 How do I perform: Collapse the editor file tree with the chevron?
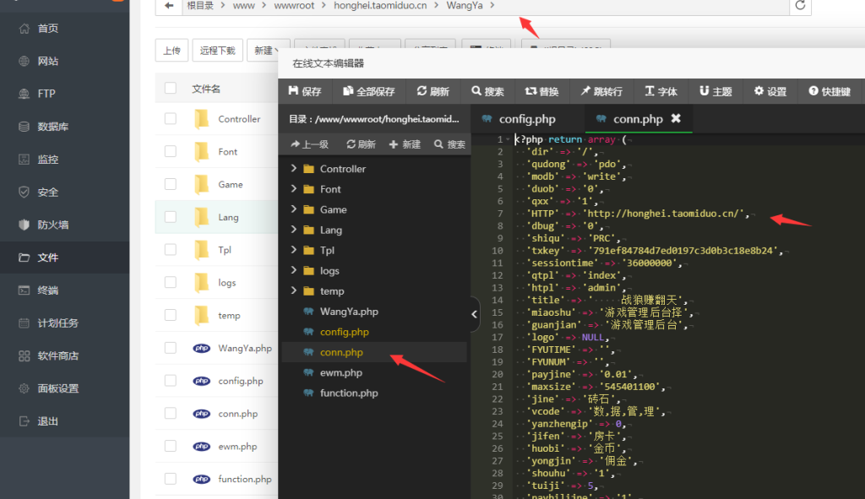tap(474, 313)
